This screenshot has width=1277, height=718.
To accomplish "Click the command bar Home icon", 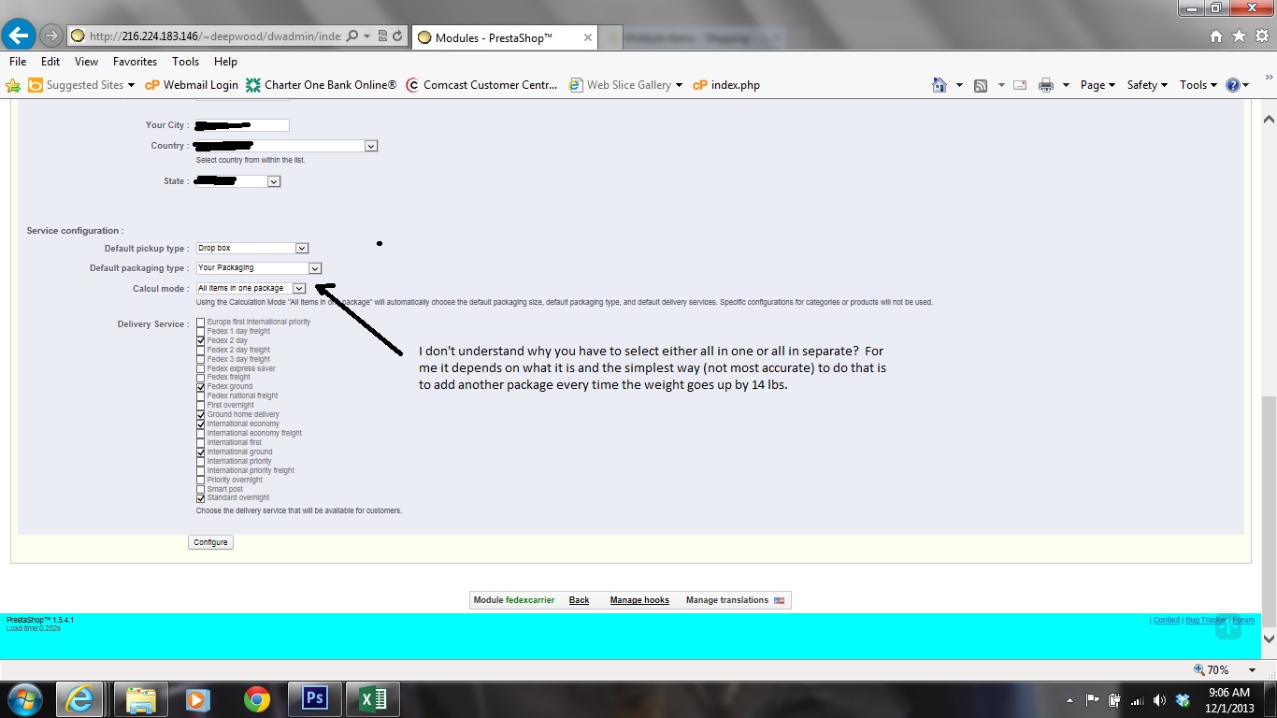I will [x=940, y=85].
